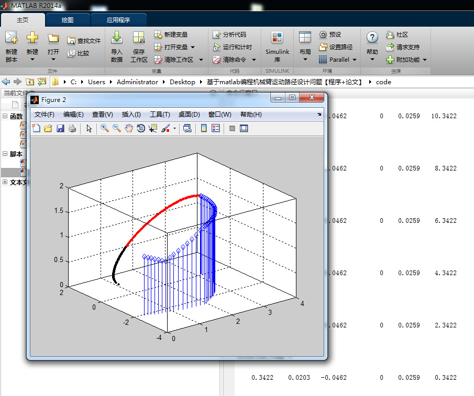Image resolution: width=474 pixels, height=396 pixels.
Task: Click the Save Workspace (保存工作区) icon
Action: click(139, 38)
